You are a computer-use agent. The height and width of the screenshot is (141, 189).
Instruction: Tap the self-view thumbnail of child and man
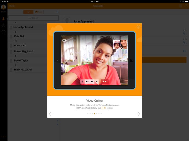point(120,44)
